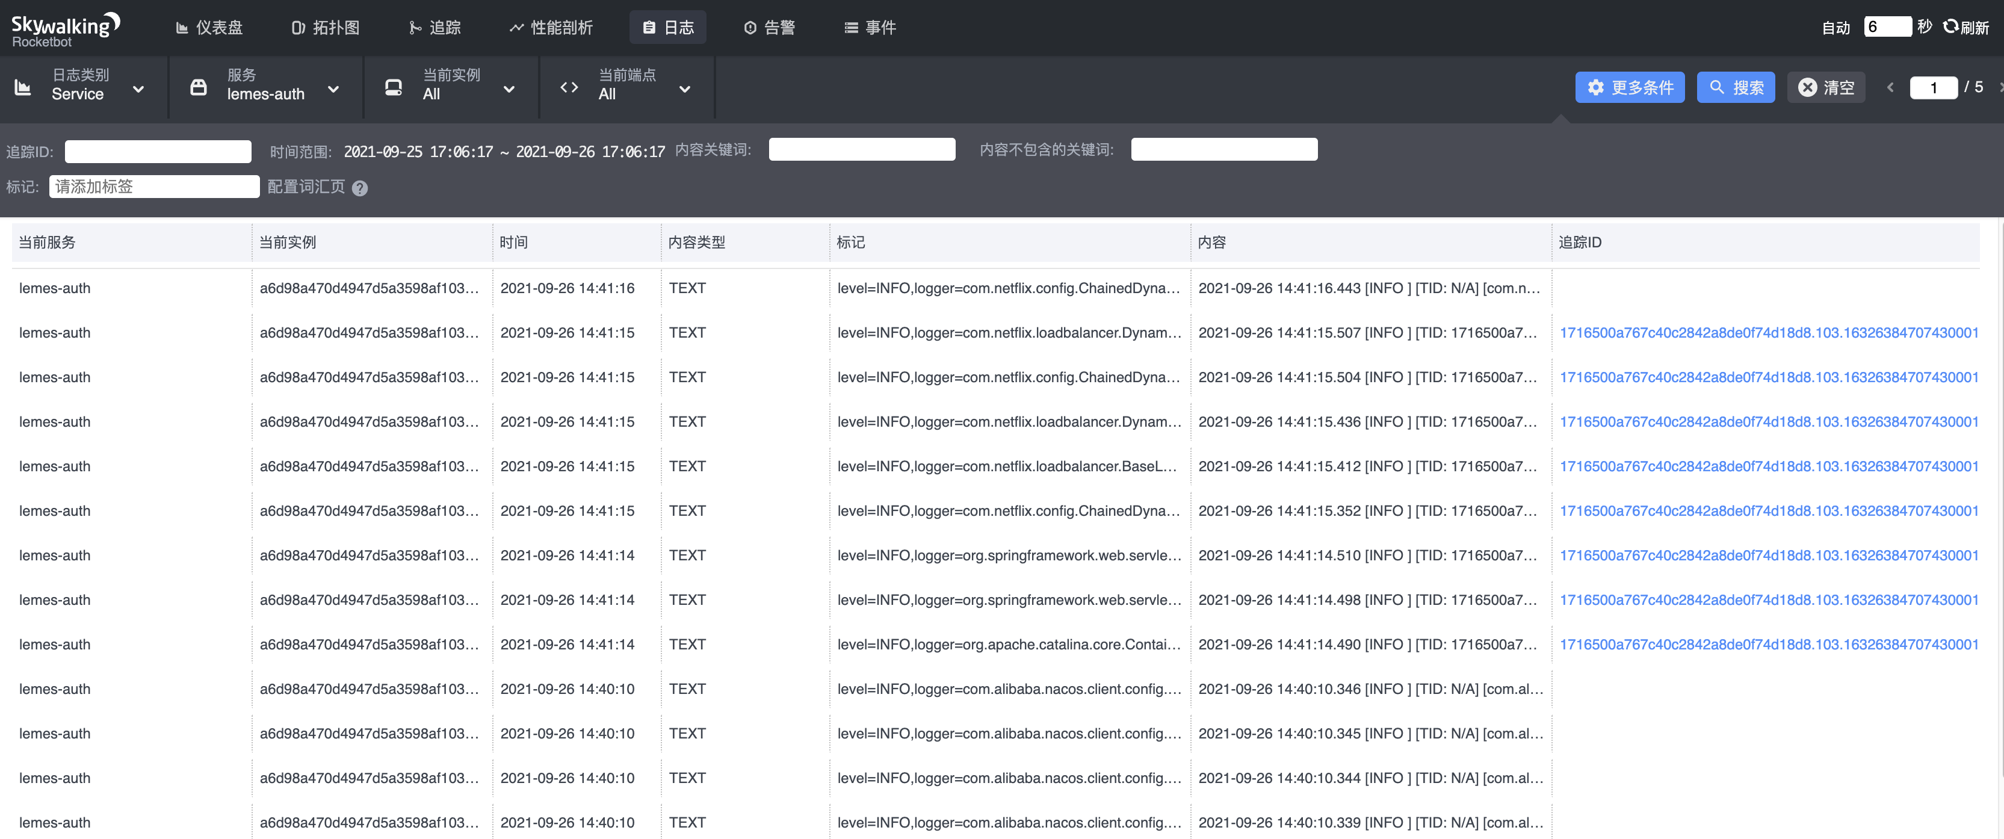Click the 刷新 refresh button
2004x839 pixels.
tap(1966, 27)
